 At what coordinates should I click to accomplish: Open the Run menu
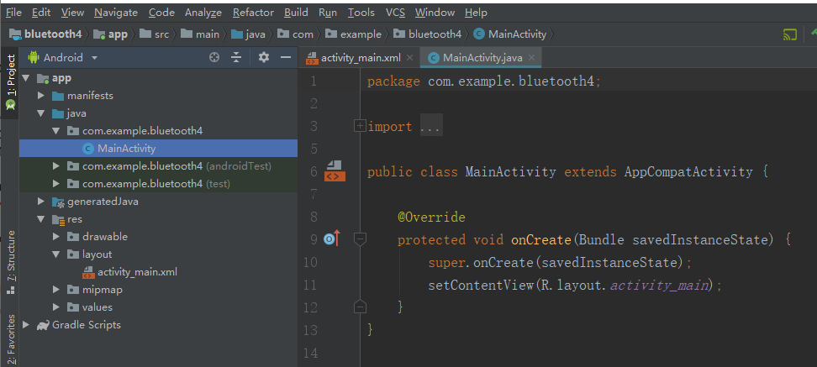328,12
